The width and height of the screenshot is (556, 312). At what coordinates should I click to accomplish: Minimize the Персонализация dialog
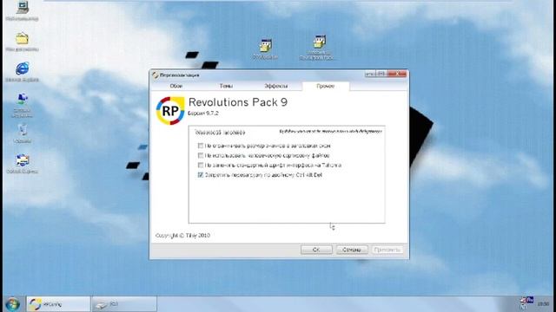point(370,74)
